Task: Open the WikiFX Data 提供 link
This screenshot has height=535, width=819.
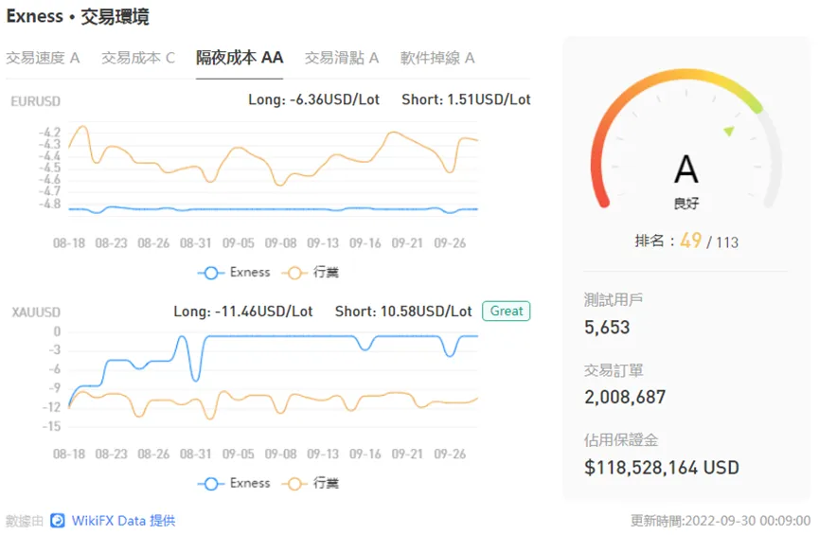Action: click(x=123, y=521)
